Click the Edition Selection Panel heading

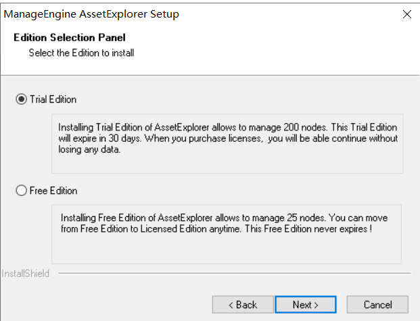click(x=70, y=37)
